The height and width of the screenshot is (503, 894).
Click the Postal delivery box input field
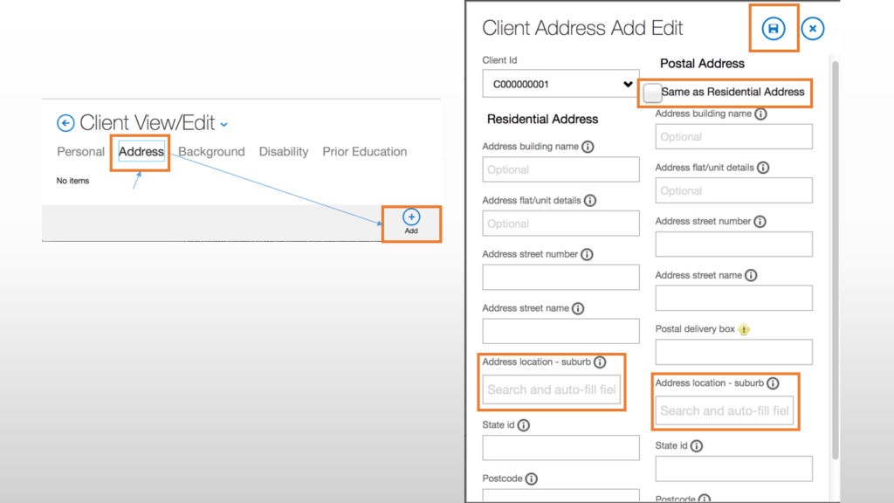click(x=733, y=352)
